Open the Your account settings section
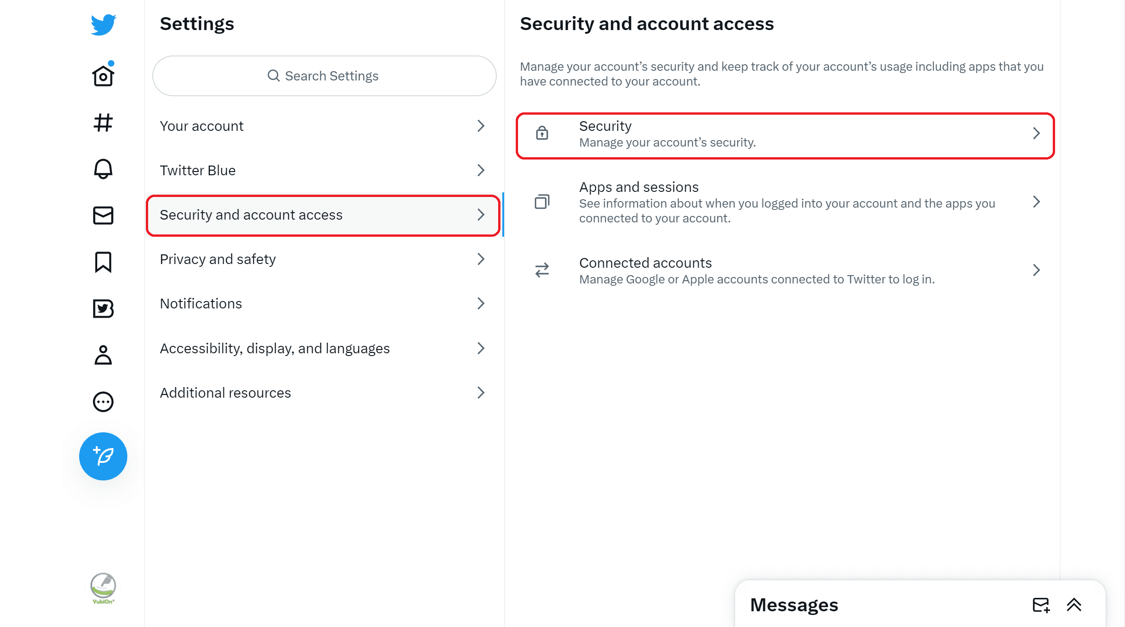The width and height of the screenshot is (1125, 627). click(324, 126)
